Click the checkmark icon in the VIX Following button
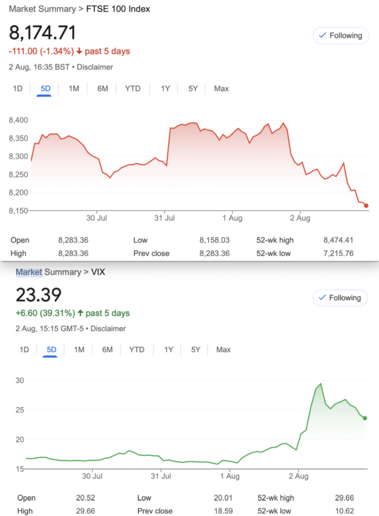 tap(322, 297)
